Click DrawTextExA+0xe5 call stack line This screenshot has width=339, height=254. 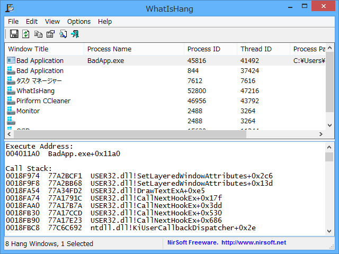click(x=105, y=190)
